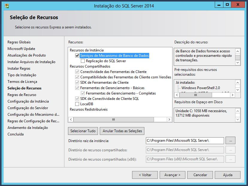The height and width of the screenshot is (186, 248).
Task: Click the features list horizontal scrollbar thumb
Action: click(114, 120)
